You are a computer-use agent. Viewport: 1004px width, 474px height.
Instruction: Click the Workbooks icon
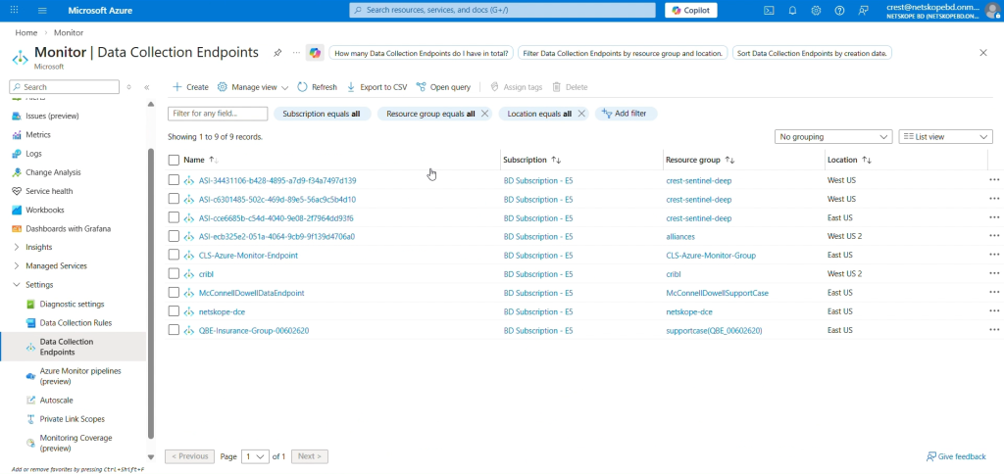coord(17,210)
